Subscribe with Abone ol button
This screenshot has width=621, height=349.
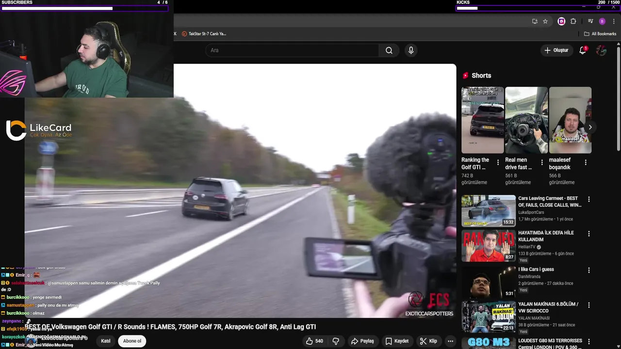(x=132, y=341)
